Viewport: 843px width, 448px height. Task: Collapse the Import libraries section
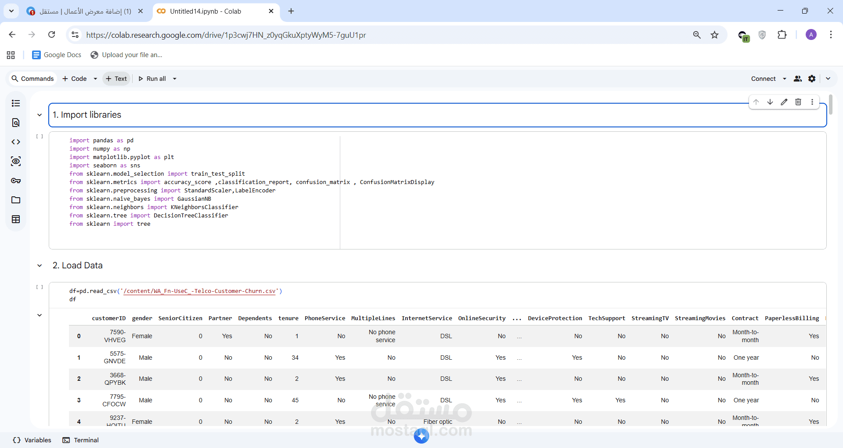40,115
